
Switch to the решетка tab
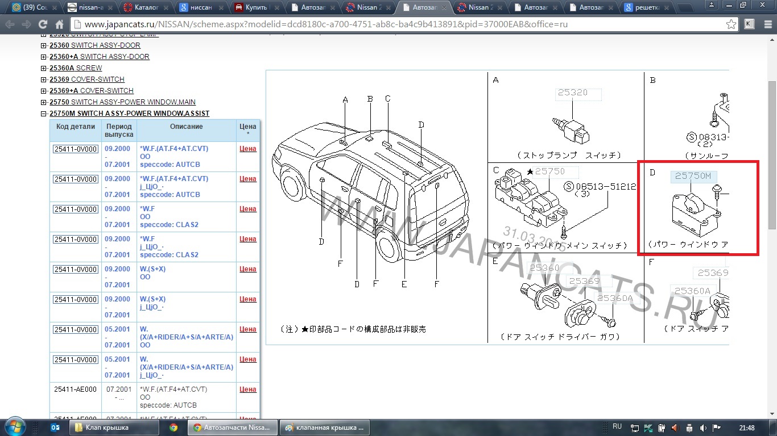click(x=646, y=7)
